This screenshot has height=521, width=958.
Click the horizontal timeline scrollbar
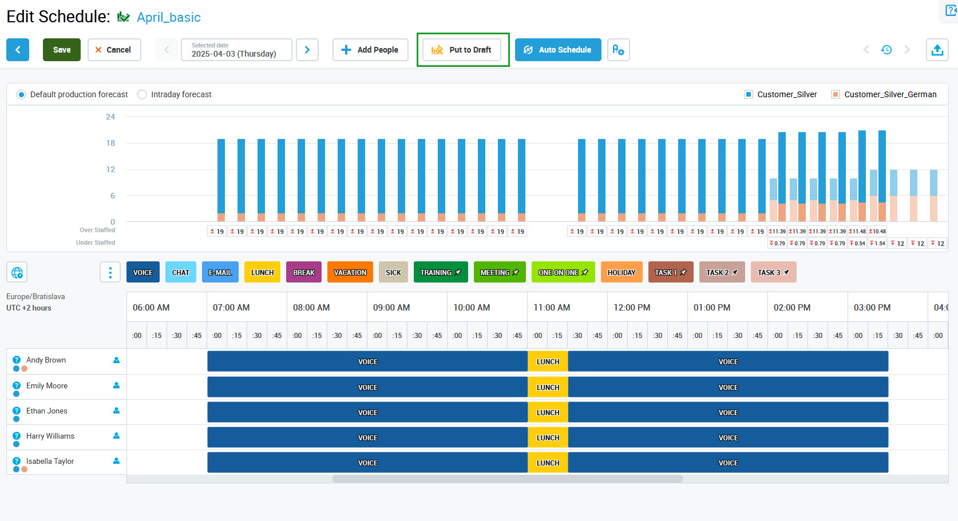[507, 479]
